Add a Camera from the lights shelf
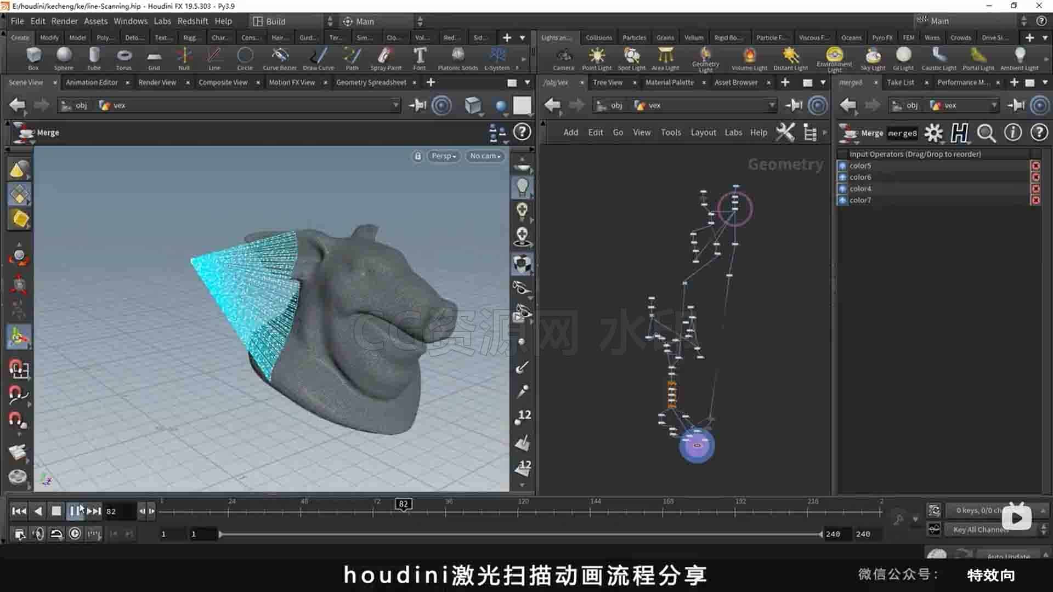The height and width of the screenshot is (592, 1053). [x=563, y=59]
